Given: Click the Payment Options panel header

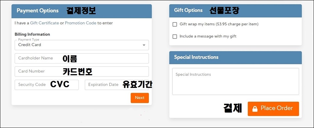Looking at the screenshot, I should click(x=81, y=11).
